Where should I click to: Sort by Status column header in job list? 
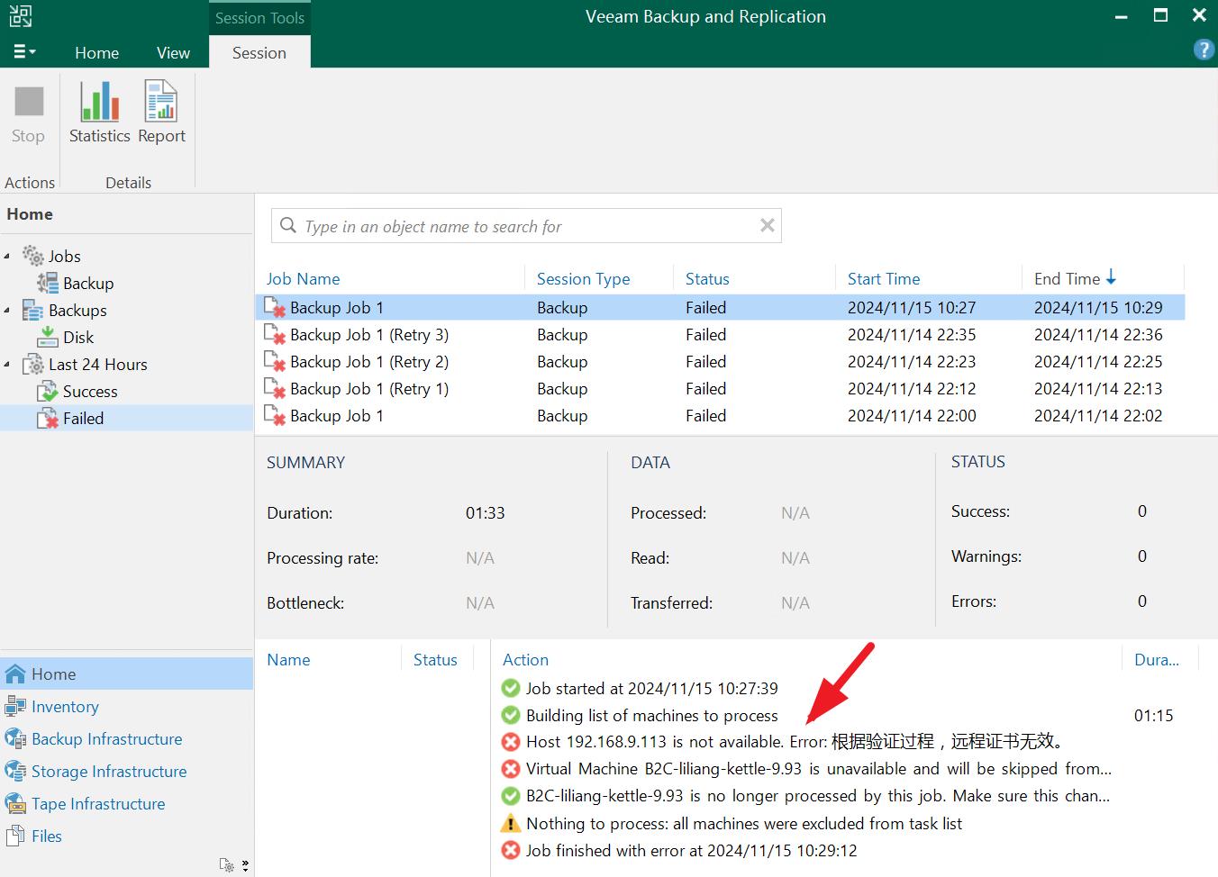tap(707, 278)
